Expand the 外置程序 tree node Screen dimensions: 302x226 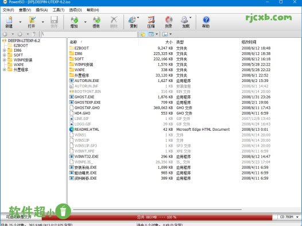(4, 69)
